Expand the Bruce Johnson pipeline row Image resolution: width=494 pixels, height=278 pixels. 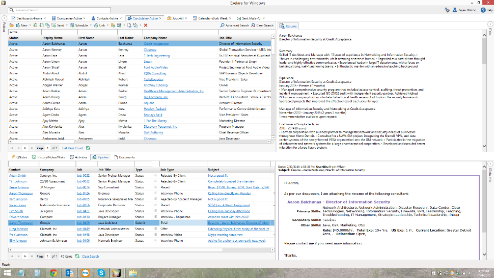[156, 187]
